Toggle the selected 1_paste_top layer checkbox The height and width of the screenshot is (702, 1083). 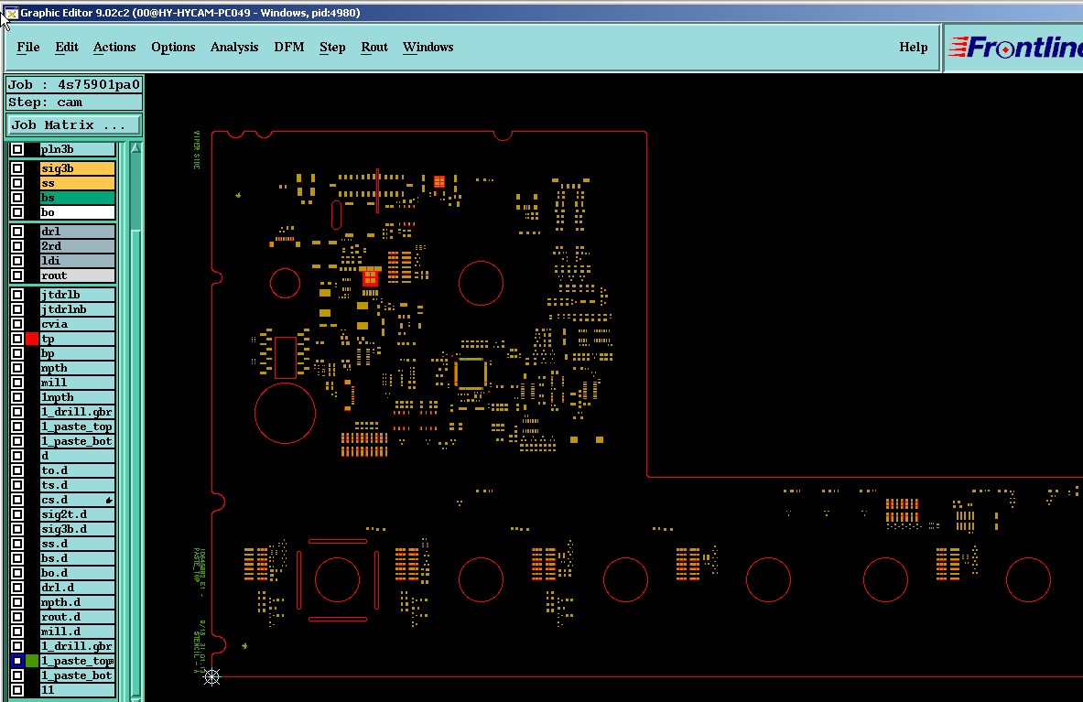pos(18,661)
